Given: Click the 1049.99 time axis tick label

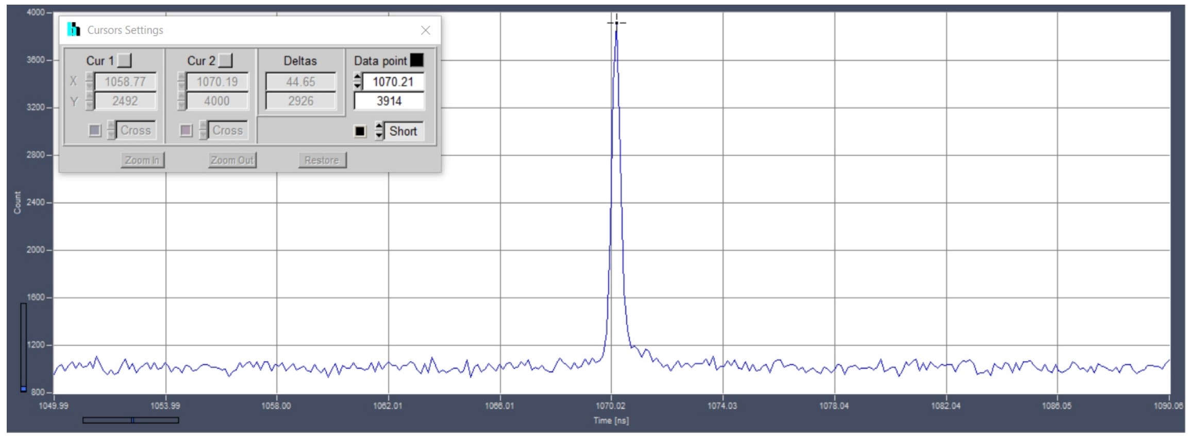Looking at the screenshot, I should coord(54,406).
